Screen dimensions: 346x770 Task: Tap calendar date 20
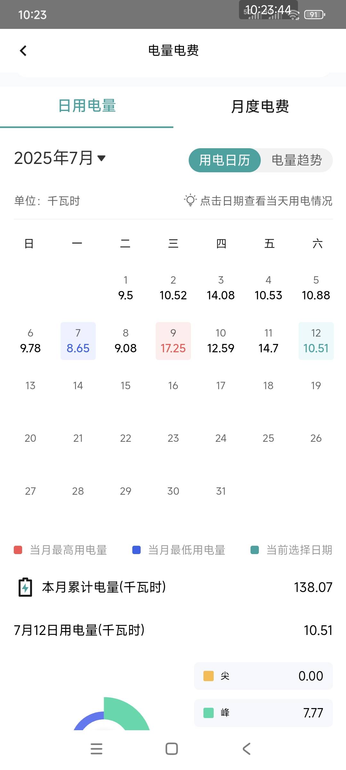[30, 438]
